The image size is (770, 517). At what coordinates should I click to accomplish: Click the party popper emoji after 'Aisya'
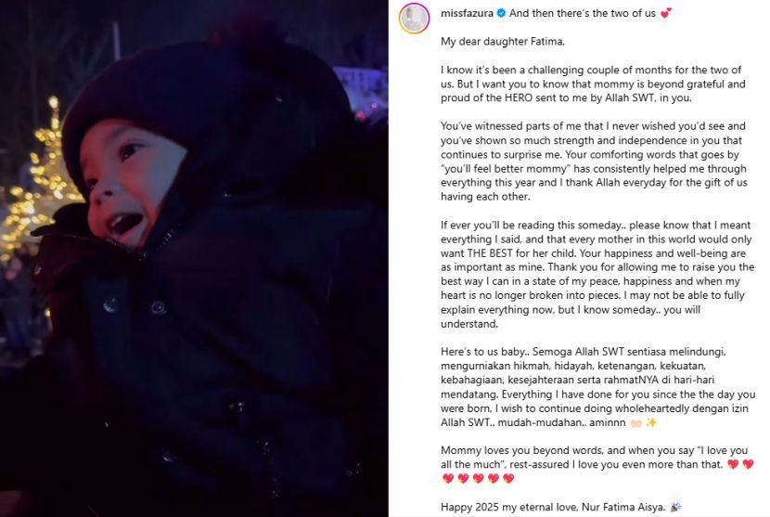coord(675,507)
